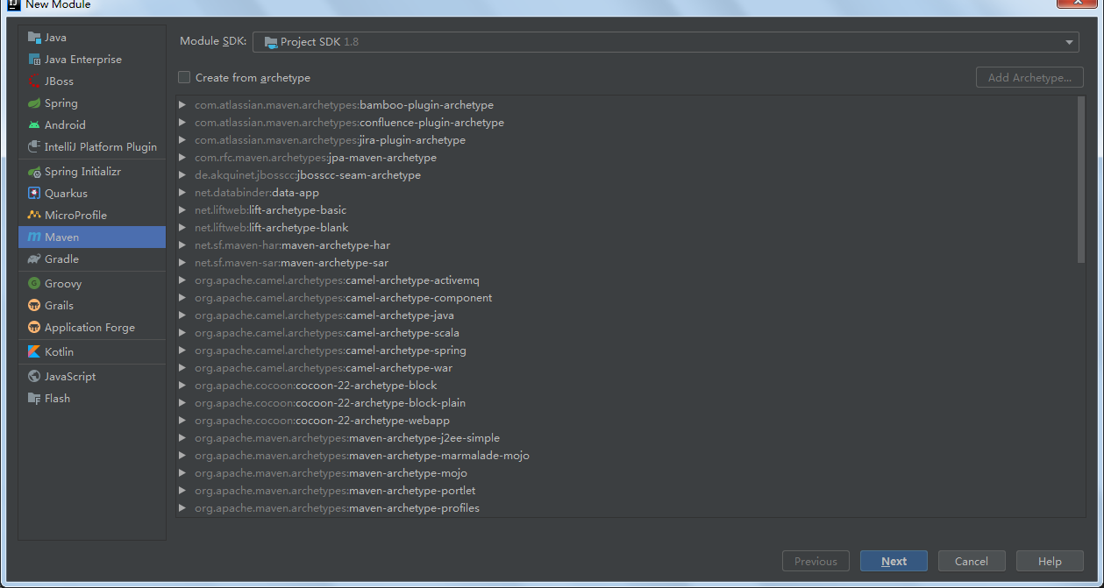This screenshot has height=588, width=1104.
Task: Click the archetype list vertical scrollbar
Action: coord(1081,180)
